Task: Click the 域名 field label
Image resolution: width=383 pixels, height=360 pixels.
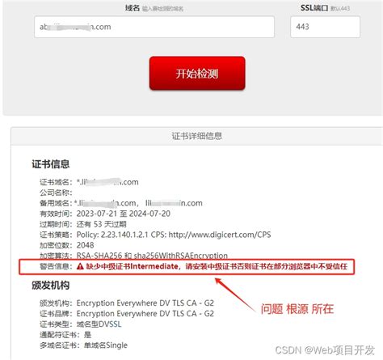Action: 133,8
